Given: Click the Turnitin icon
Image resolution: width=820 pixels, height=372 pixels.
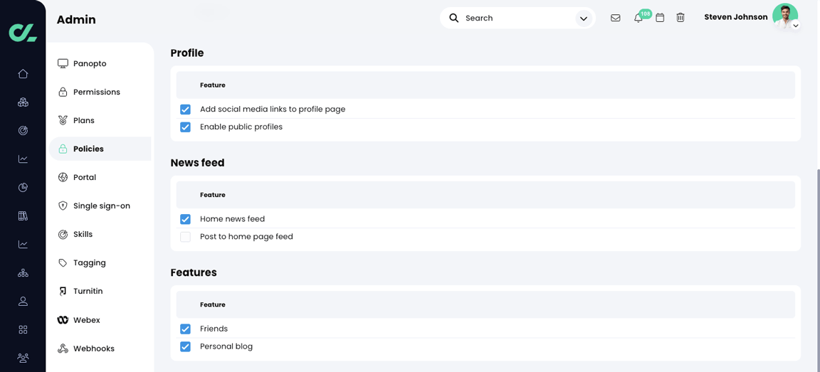Looking at the screenshot, I should (x=63, y=292).
